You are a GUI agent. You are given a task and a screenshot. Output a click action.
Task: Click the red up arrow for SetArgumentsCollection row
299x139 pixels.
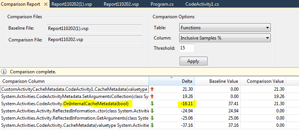pyautogui.click(x=152, y=96)
